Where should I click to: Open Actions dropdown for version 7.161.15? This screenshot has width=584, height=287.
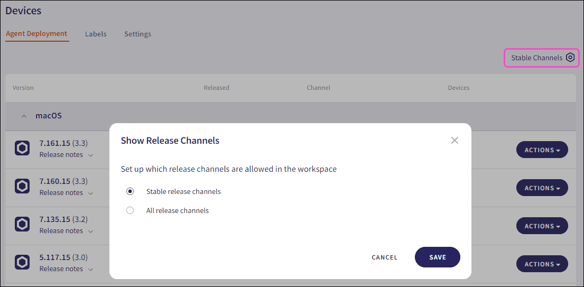[x=542, y=150]
